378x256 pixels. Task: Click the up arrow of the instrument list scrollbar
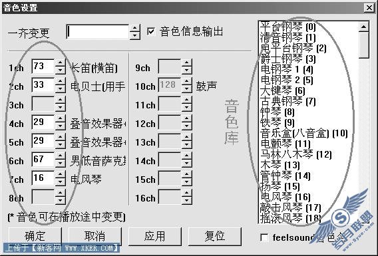pos(363,27)
